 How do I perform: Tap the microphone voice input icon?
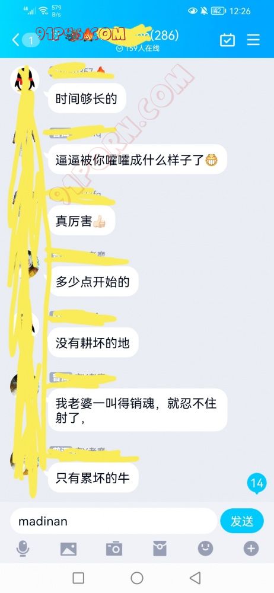pyautogui.click(x=23, y=549)
